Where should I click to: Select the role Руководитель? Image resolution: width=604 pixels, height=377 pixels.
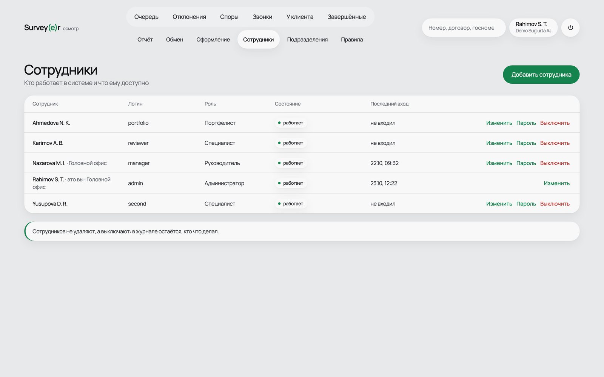[222, 163]
